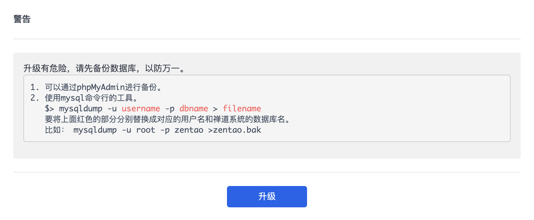
Task: Click the zentao.bak filename in the example
Action: (x=237, y=130)
